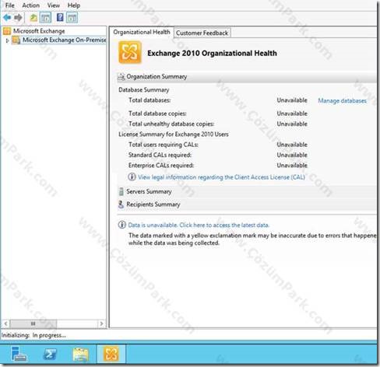Click the tree pane right scroll arrow
Image resolution: width=380 pixels, height=367 pixels.
pyautogui.click(x=101, y=323)
